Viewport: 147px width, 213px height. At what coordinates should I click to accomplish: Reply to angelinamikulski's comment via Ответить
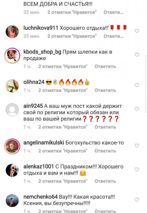click(105, 151)
